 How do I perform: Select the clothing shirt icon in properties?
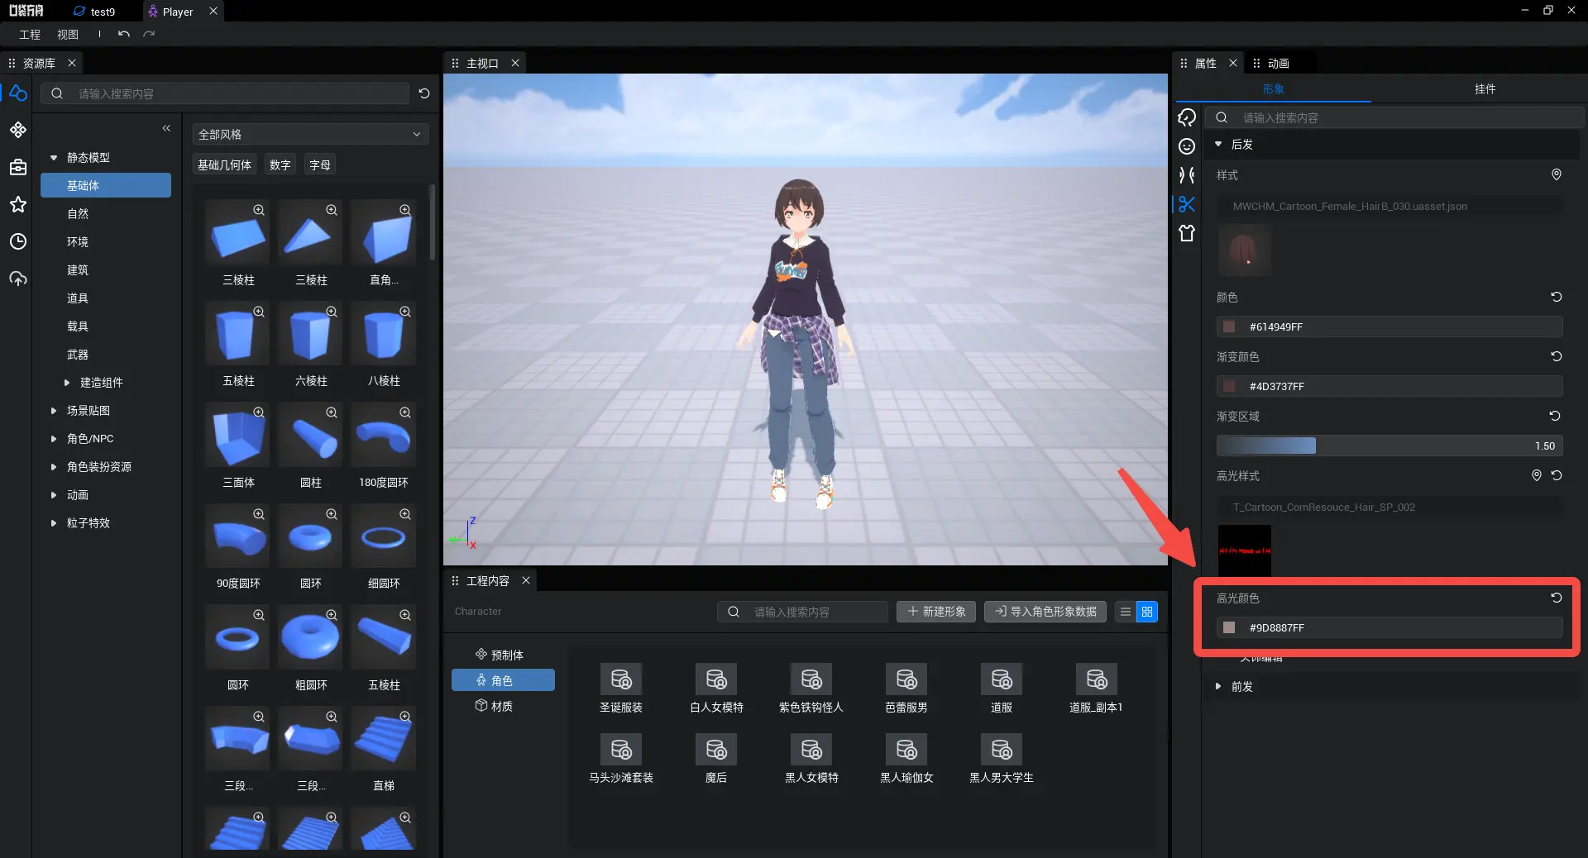point(1187,233)
